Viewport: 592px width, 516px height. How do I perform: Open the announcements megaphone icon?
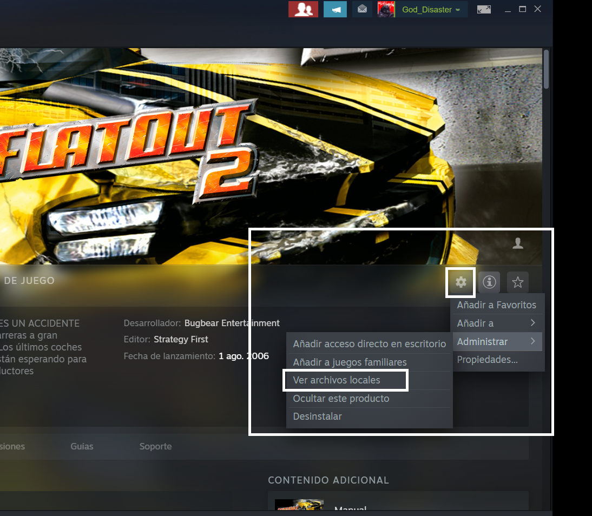point(335,9)
